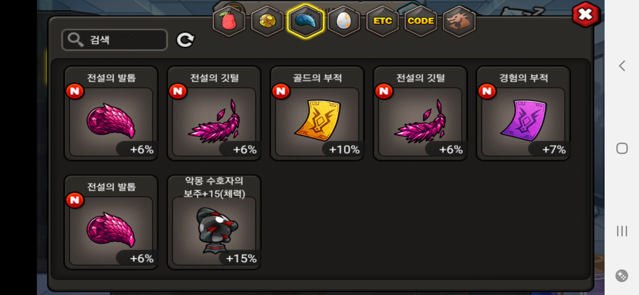Select the blue dragon scale category tab
The height and width of the screenshot is (295, 639).
[x=306, y=21]
